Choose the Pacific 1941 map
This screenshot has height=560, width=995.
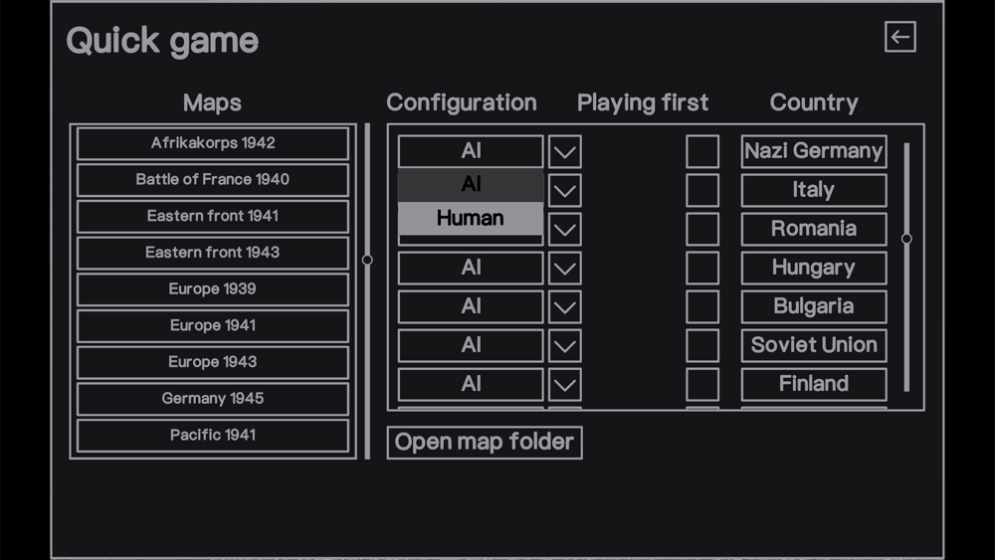coord(213,435)
